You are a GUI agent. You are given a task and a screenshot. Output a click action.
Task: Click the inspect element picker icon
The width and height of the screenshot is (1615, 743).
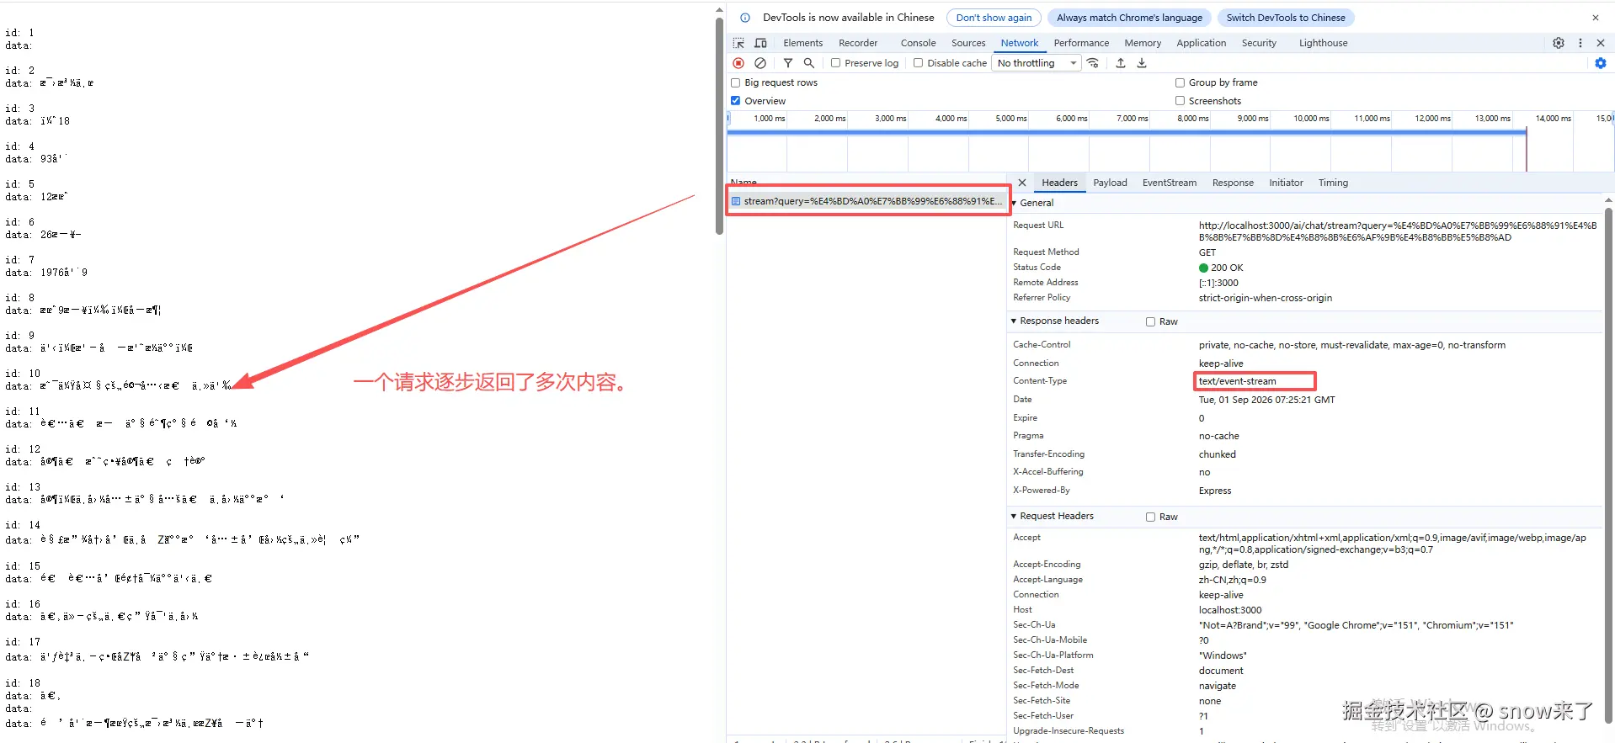[738, 43]
